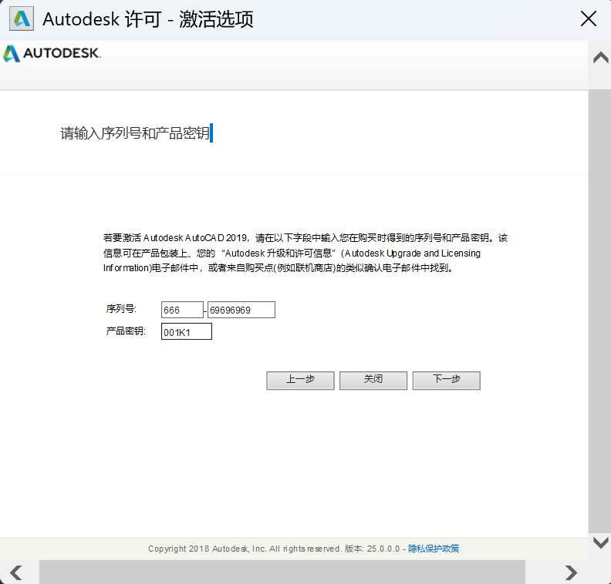Click the window title Autodesk 许可 - 激活选项
The image size is (611, 584).
(148, 19)
